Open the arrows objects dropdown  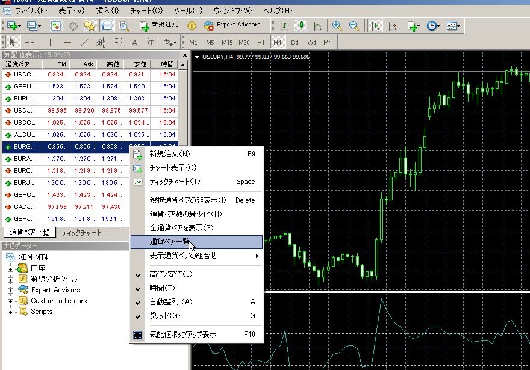pos(170,43)
